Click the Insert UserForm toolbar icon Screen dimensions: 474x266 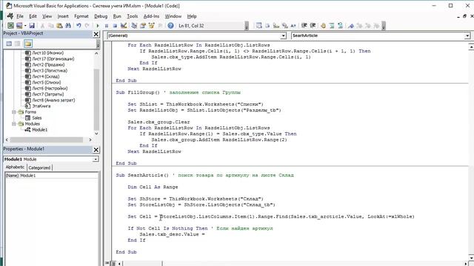19,26
